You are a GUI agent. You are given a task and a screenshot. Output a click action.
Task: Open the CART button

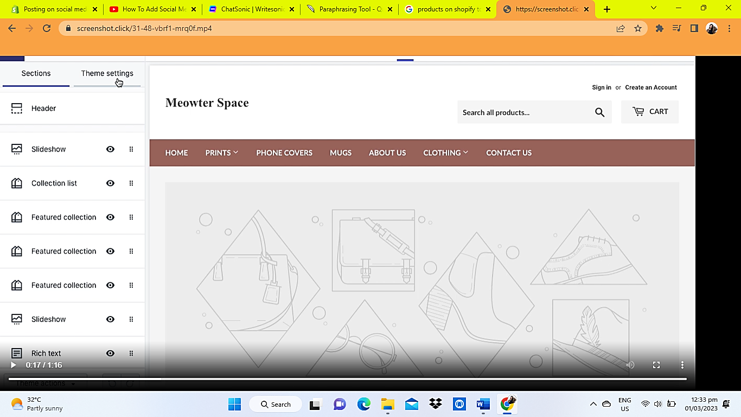650,112
